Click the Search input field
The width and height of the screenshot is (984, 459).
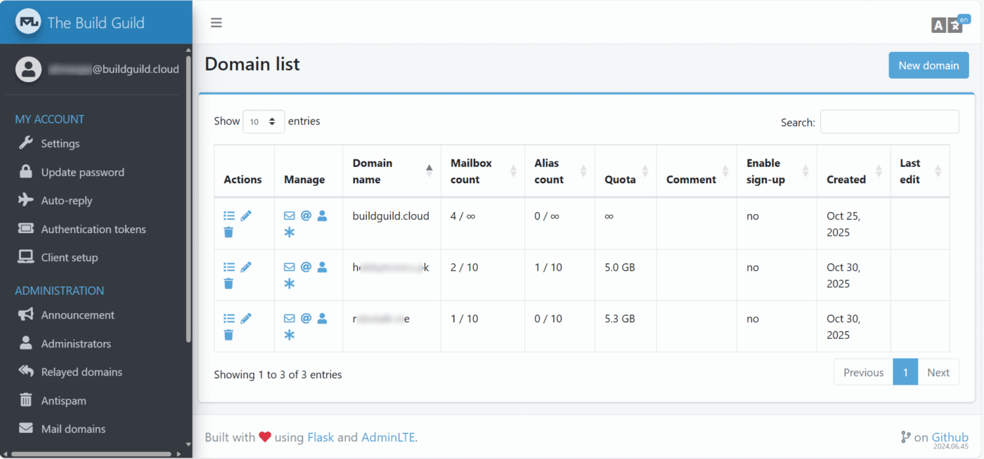889,121
